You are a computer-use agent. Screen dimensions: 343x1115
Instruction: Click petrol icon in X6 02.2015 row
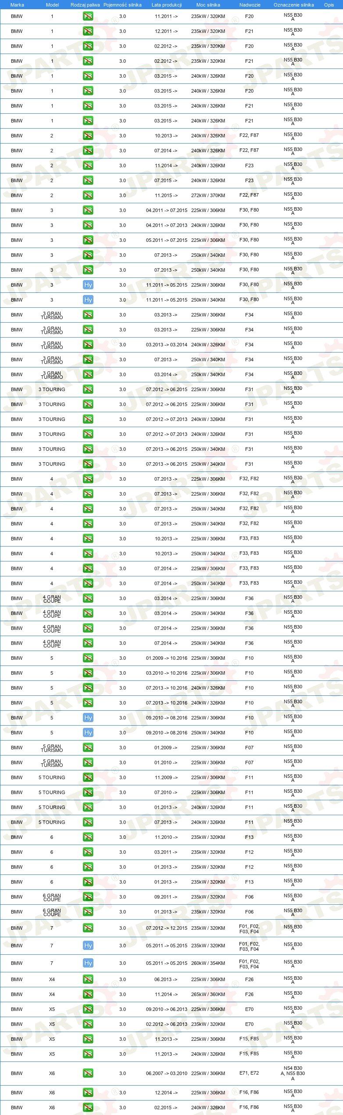coord(88,1108)
